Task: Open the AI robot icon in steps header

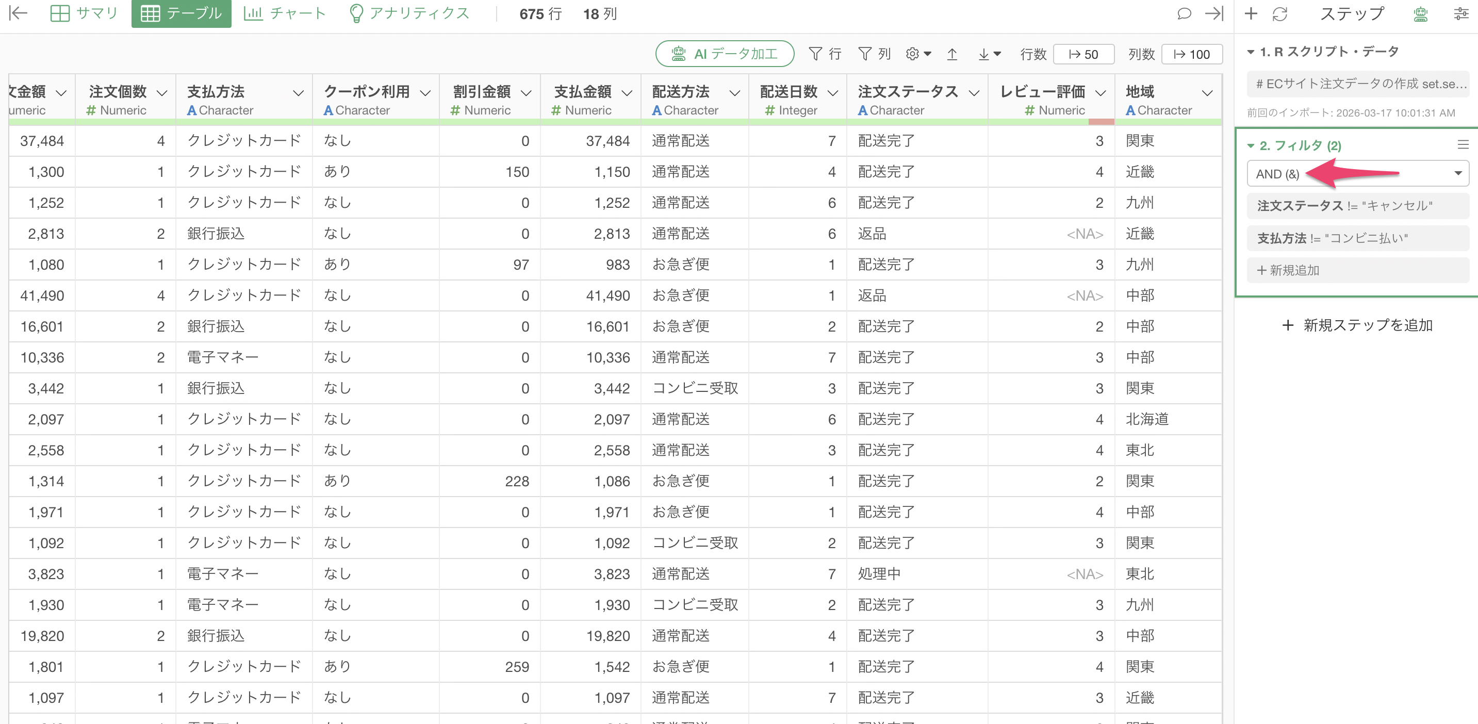Action: (x=1420, y=13)
